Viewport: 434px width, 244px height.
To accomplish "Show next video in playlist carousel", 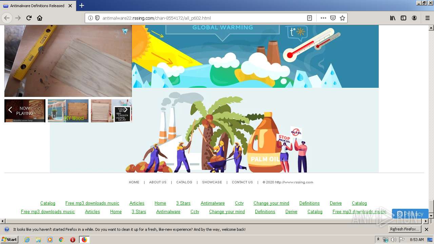I will click(x=126, y=110).
